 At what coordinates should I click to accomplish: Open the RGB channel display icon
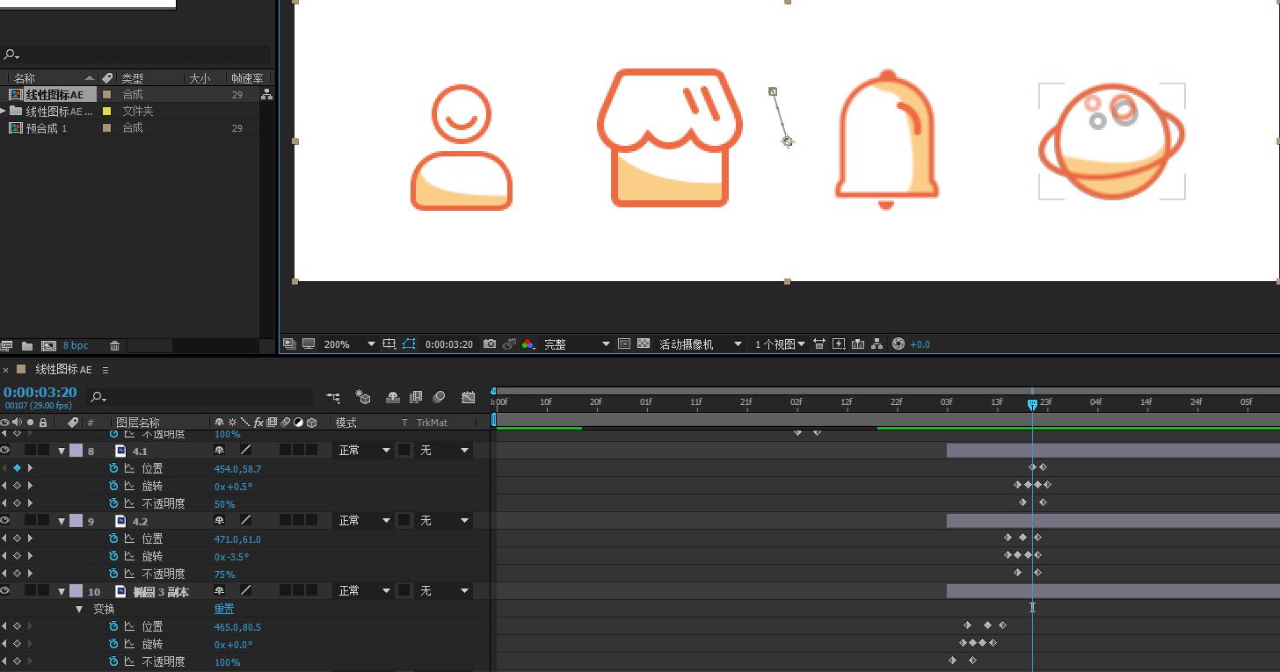coord(527,344)
